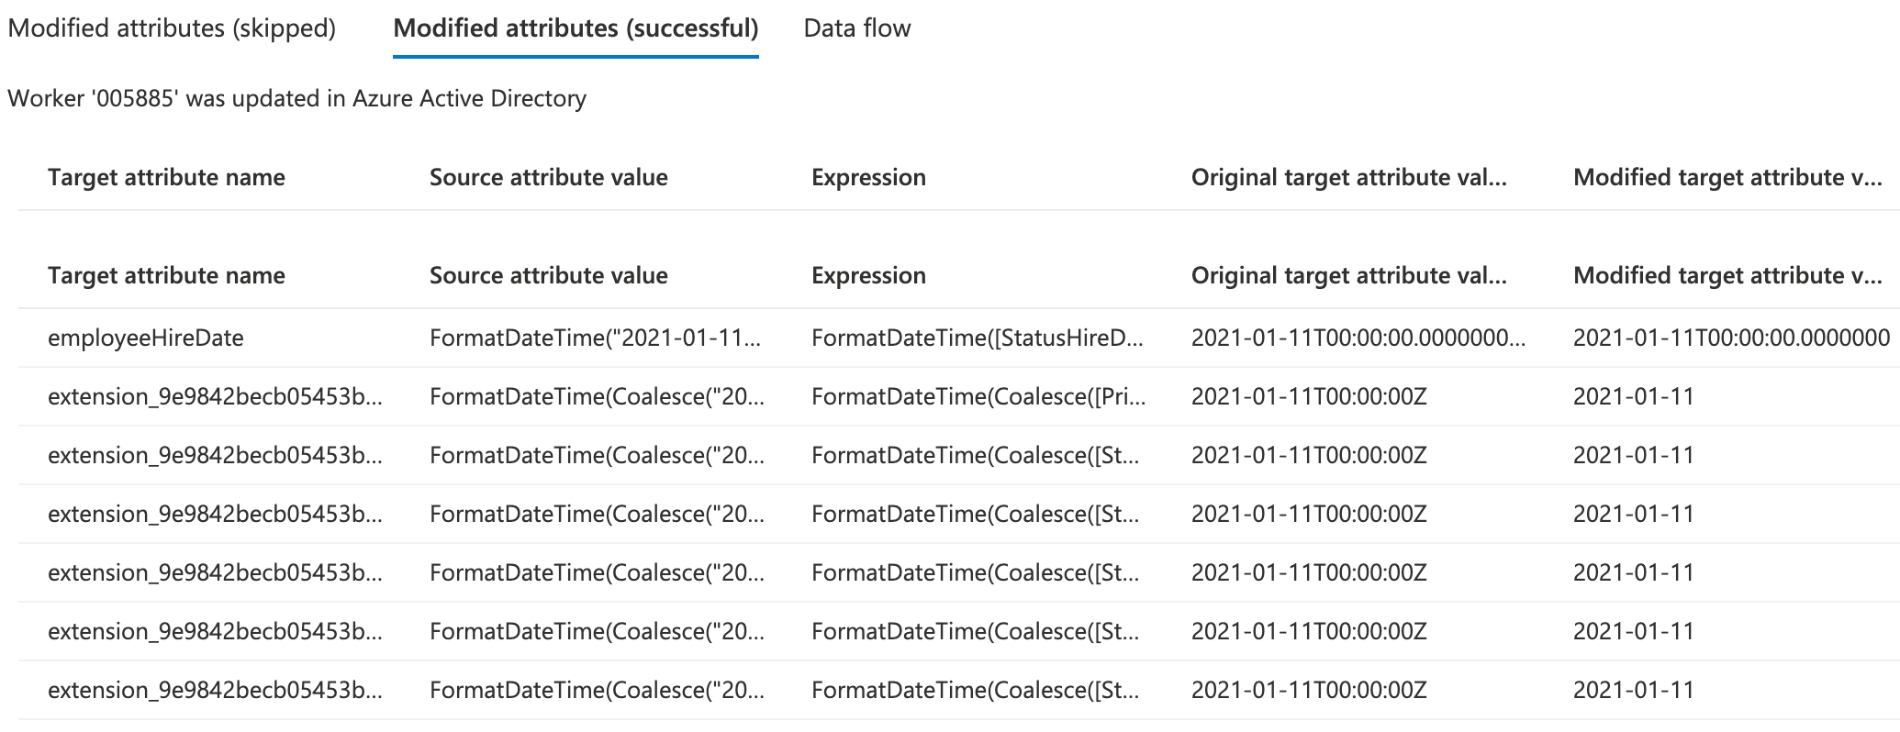The width and height of the screenshot is (1900, 732).
Task: Click the lower Modified target attribute value header
Action: click(1727, 275)
